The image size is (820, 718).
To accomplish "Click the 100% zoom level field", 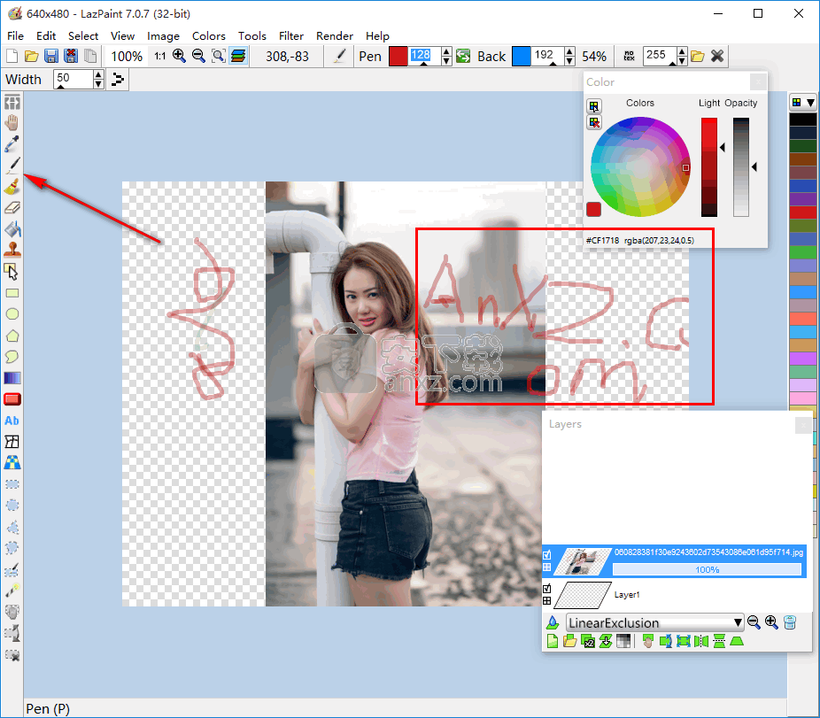I will click(127, 56).
